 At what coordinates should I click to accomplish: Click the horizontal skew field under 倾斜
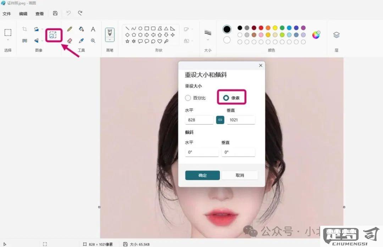coord(202,152)
